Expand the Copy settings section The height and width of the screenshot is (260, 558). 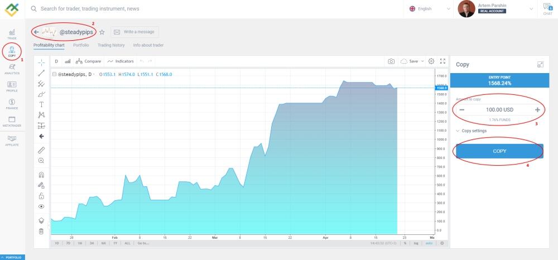pyautogui.click(x=471, y=131)
